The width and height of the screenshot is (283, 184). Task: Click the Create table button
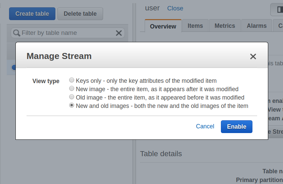click(32, 14)
